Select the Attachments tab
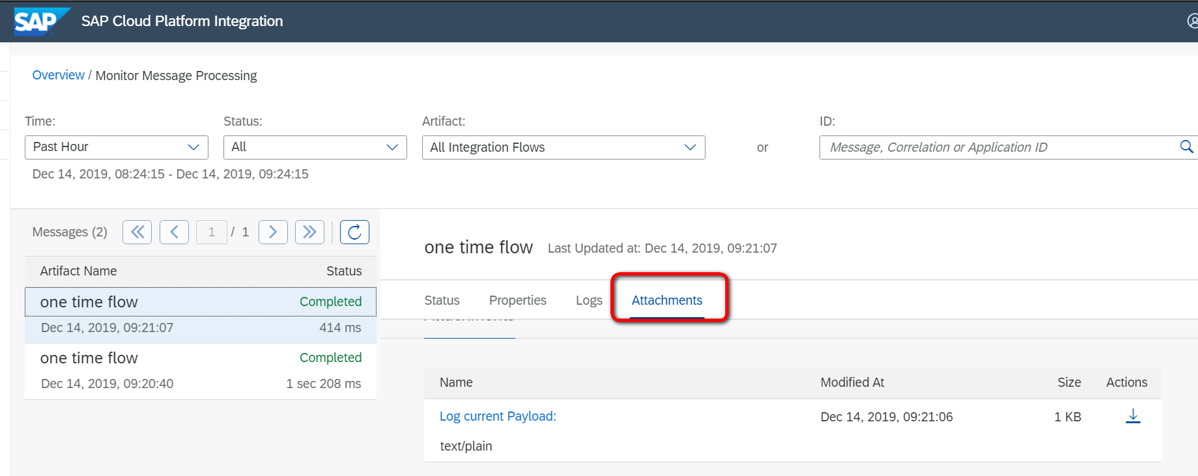Viewport: 1198px width, 476px height. click(x=666, y=300)
